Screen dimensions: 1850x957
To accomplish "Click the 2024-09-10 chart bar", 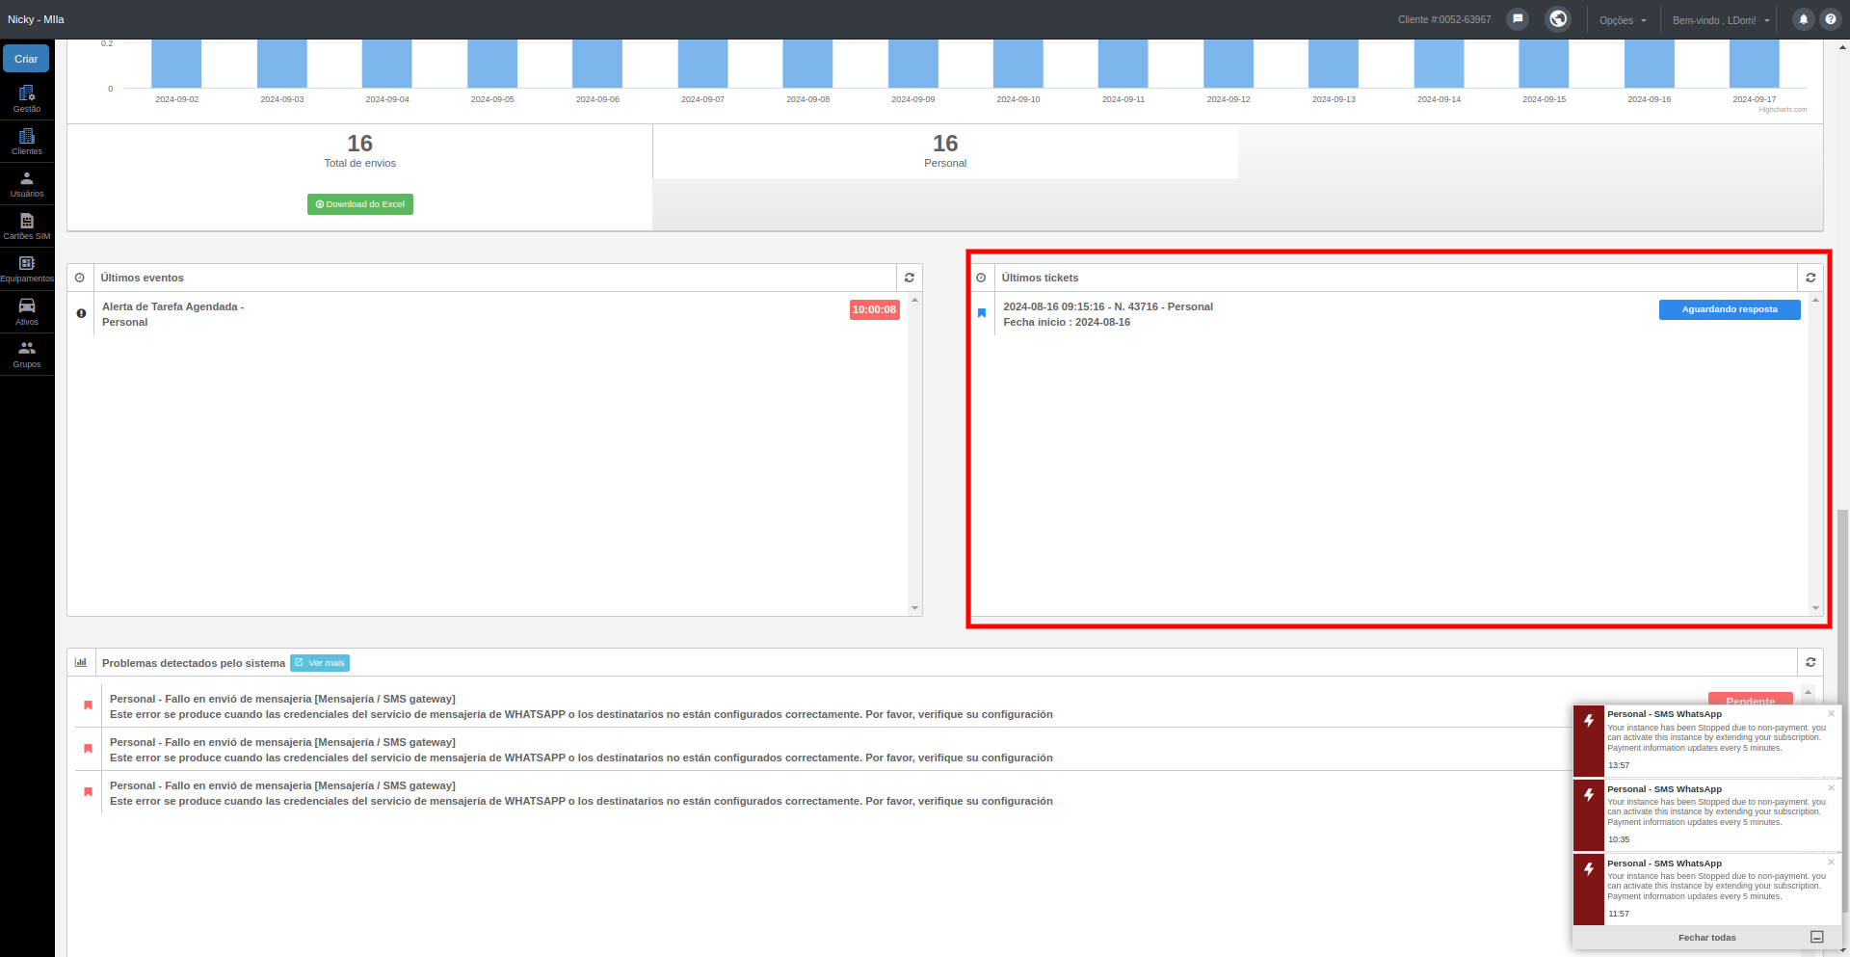I will (x=1018, y=64).
